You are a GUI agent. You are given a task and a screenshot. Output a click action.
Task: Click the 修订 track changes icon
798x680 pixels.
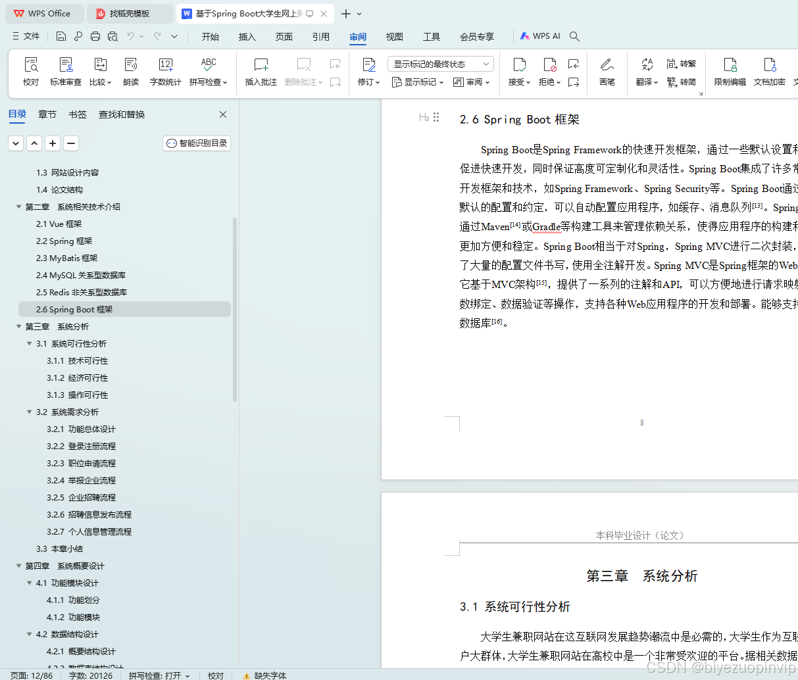tap(369, 65)
